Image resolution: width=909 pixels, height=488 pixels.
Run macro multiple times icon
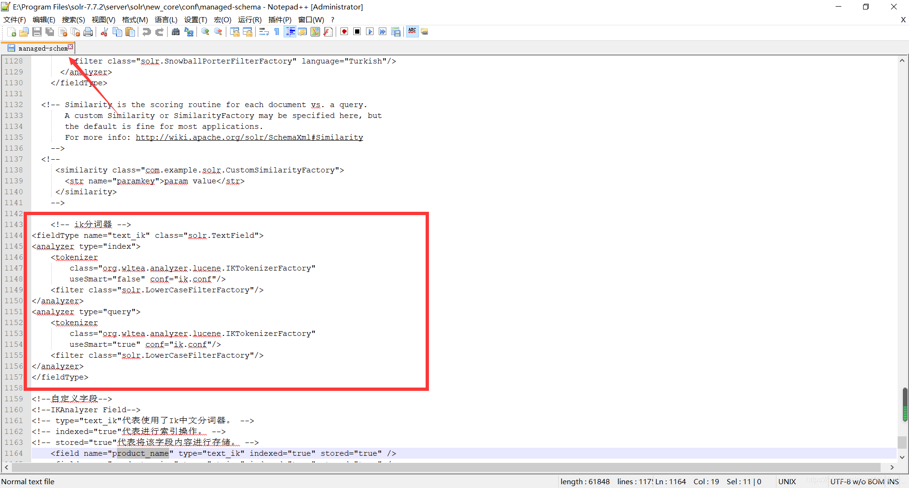coord(383,32)
